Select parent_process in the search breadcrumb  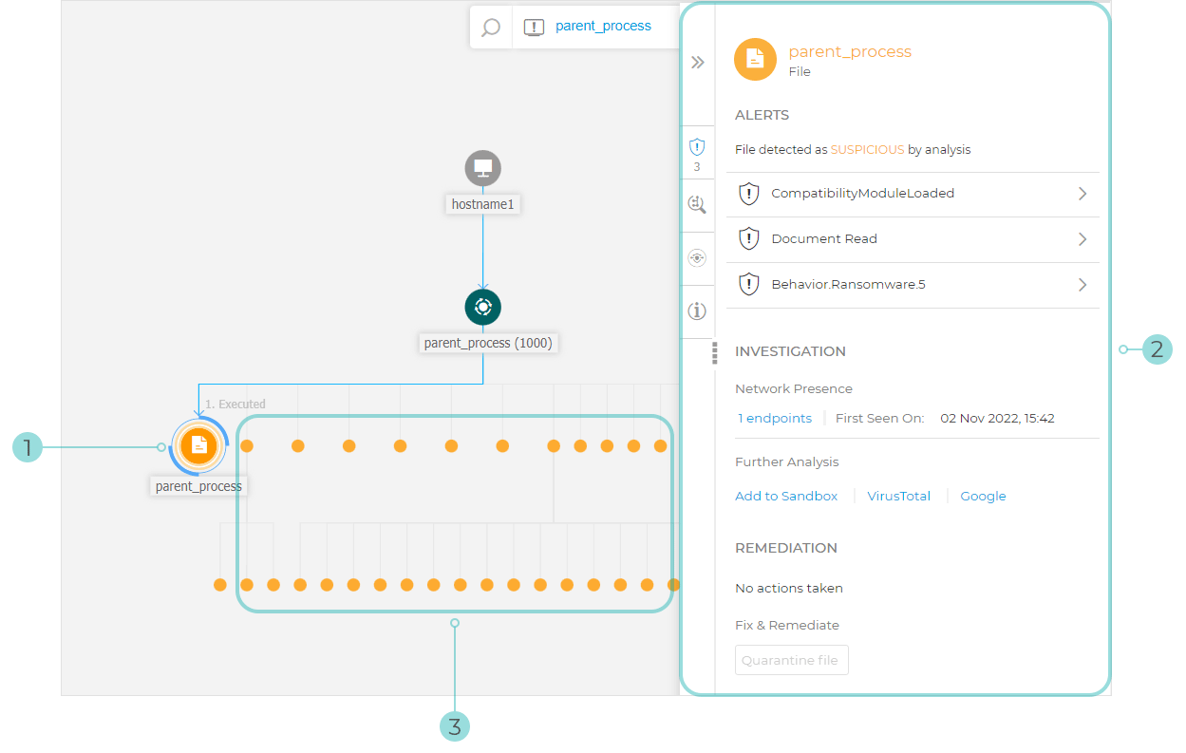click(x=604, y=27)
